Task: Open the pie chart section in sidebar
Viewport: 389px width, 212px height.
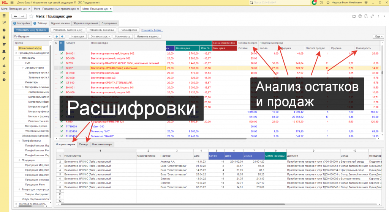Action: coord(4,30)
